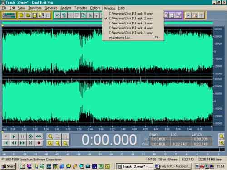Launch Word from quick launch W icon
Screen dimensions: 227x170
point(94,166)
